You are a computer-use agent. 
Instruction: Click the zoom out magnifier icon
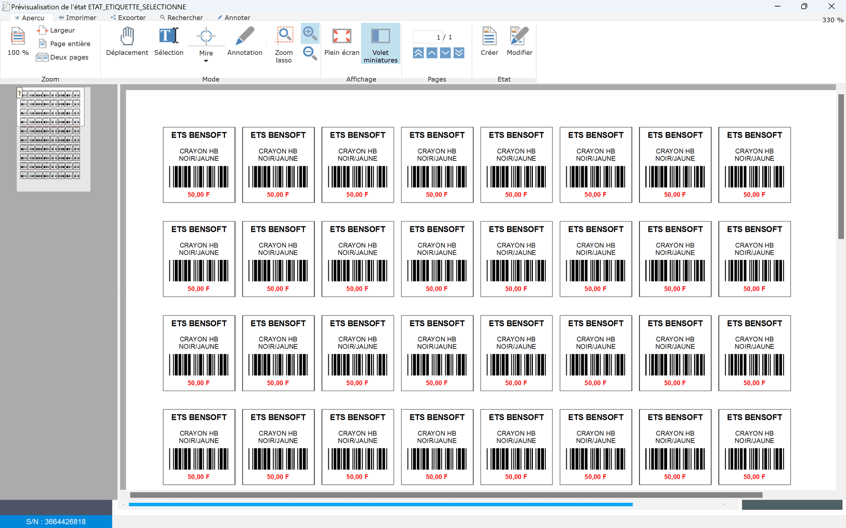[309, 53]
